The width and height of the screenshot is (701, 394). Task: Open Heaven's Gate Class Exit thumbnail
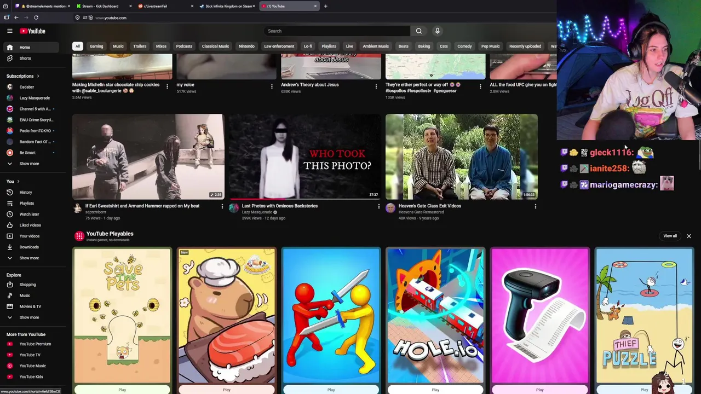pyautogui.click(x=462, y=157)
